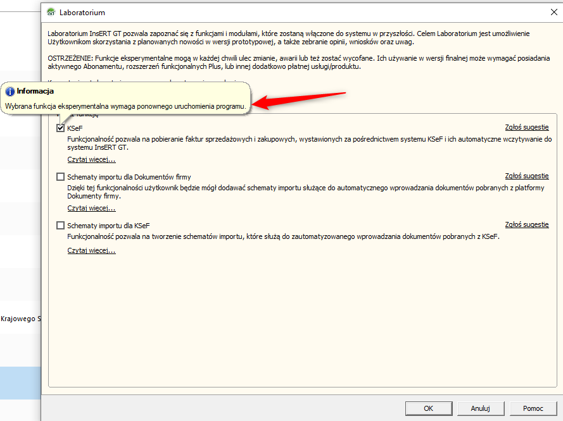Enable Schematy importu dla KSeF checkbox

click(x=60, y=226)
